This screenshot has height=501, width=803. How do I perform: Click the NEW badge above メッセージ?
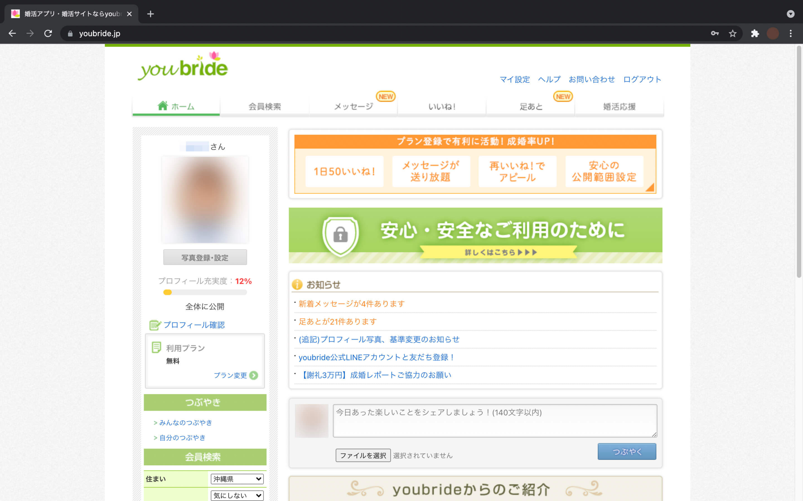(386, 96)
